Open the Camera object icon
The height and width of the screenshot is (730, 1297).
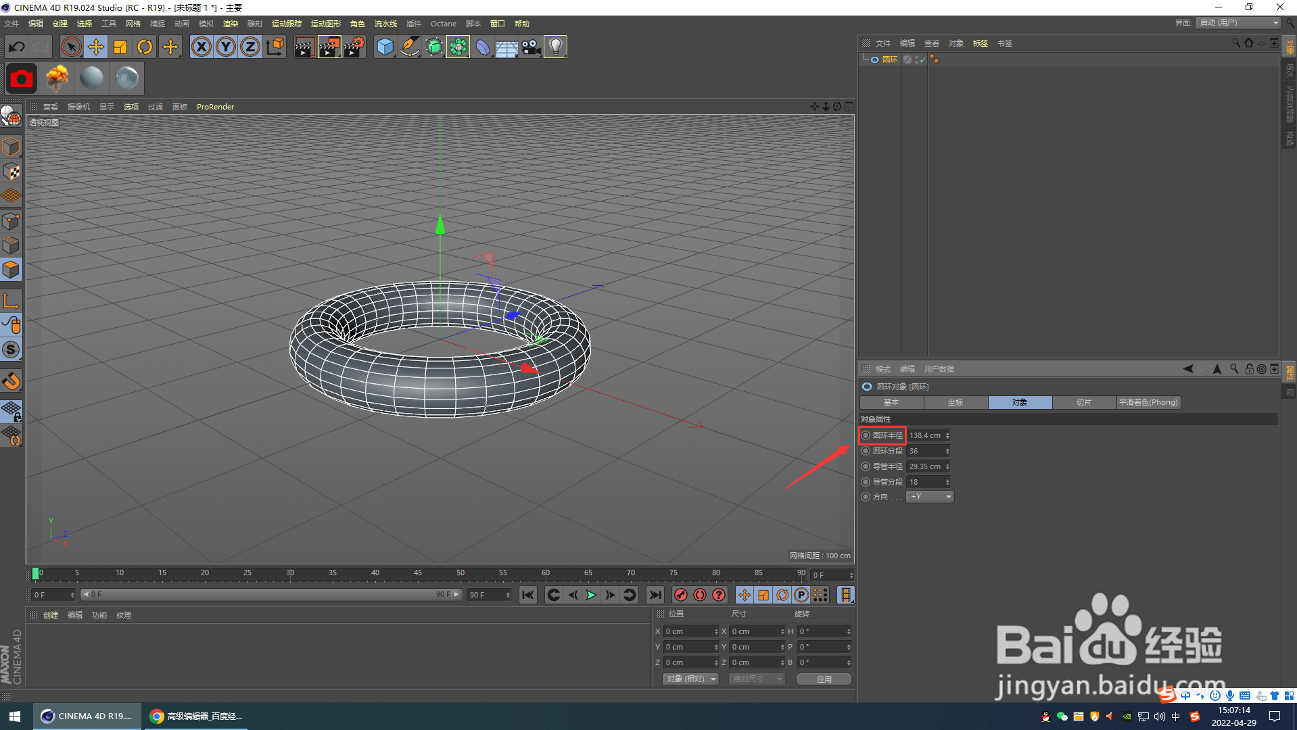[531, 47]
